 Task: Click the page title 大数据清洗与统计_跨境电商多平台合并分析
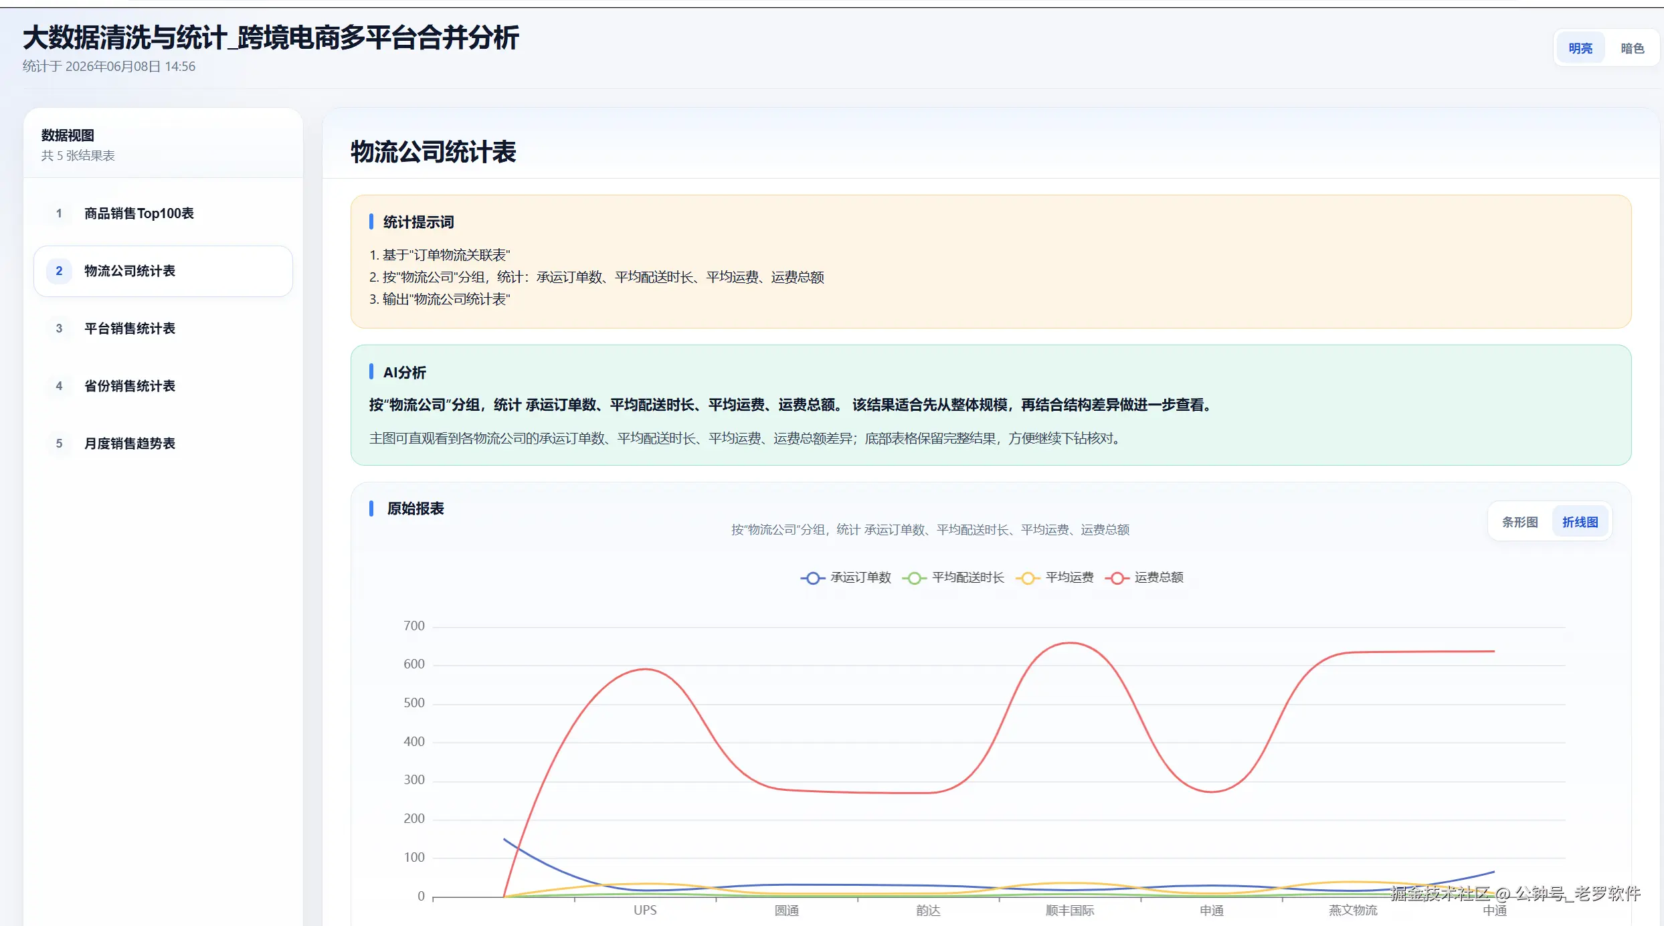click(x=271, y=37)
